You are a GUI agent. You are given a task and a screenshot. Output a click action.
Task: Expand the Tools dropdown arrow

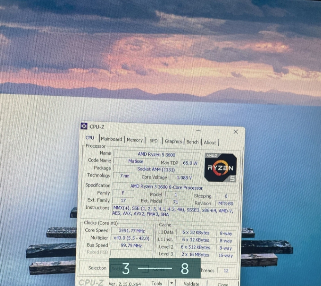point(171,283)
